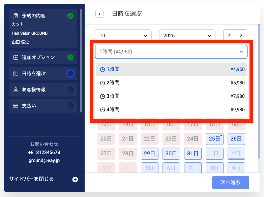
Task: Click the blue circle status for 日時を選ぶ
Action: (70, 74)
